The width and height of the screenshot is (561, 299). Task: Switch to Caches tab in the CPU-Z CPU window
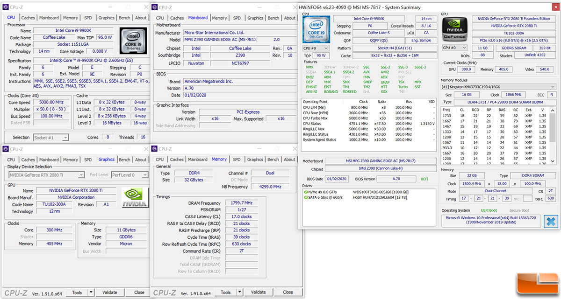[28, 18]
